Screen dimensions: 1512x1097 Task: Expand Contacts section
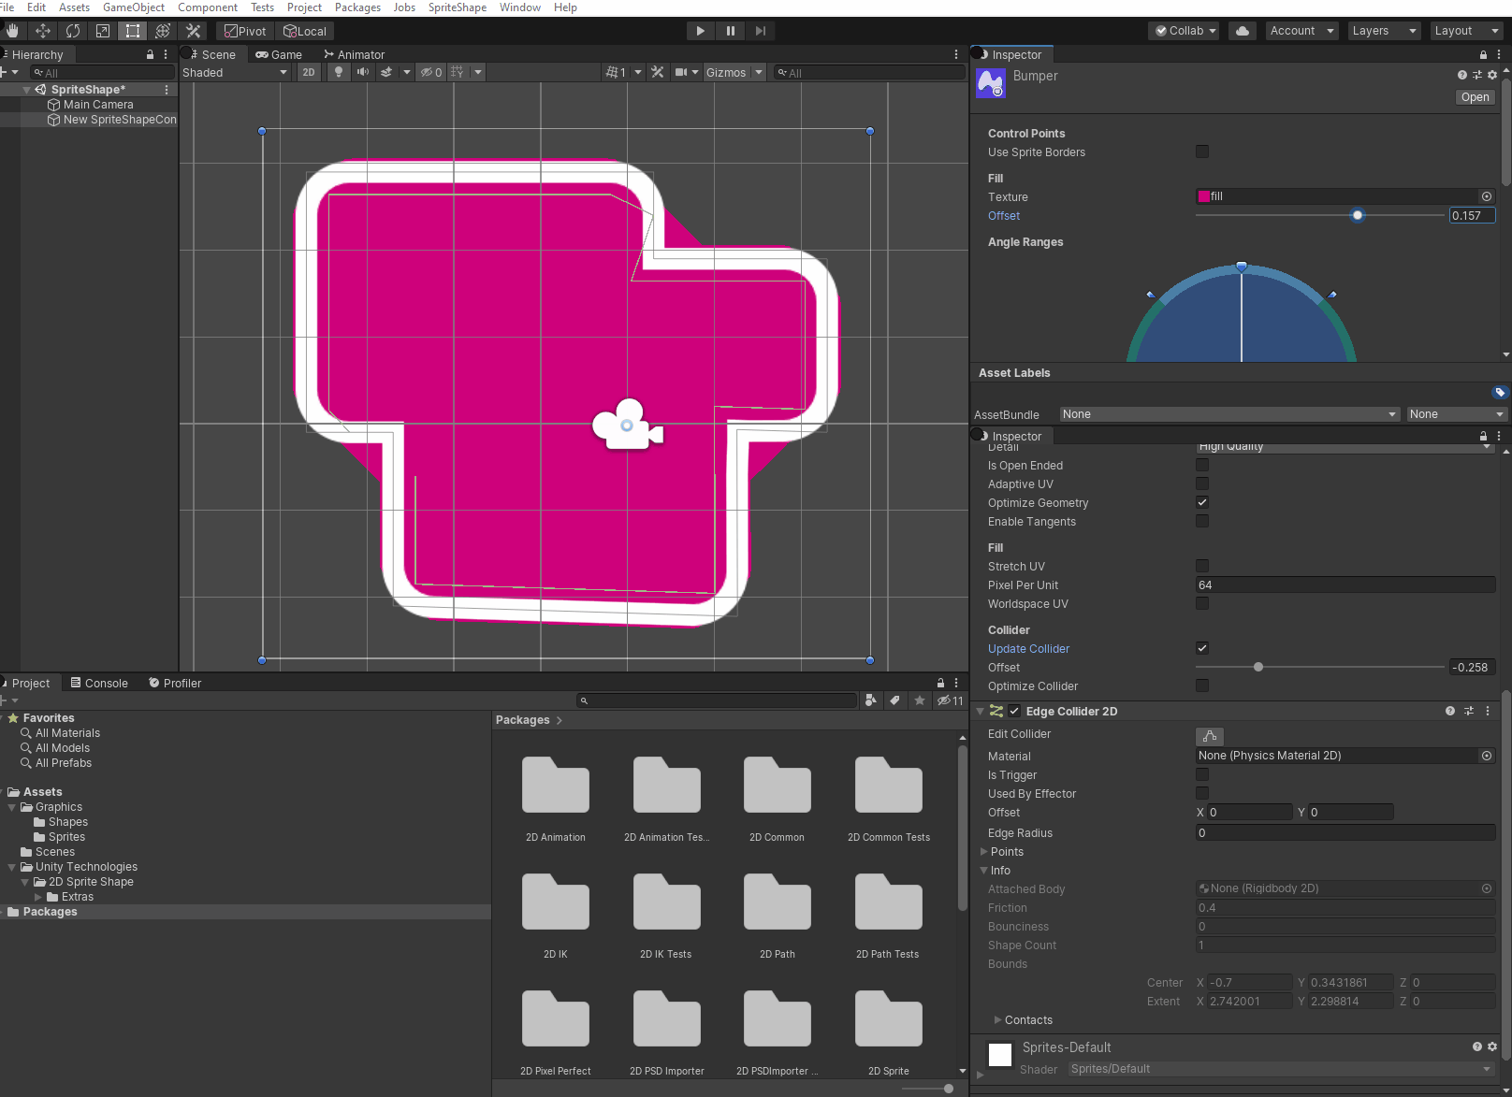[x=997, y=1020]
